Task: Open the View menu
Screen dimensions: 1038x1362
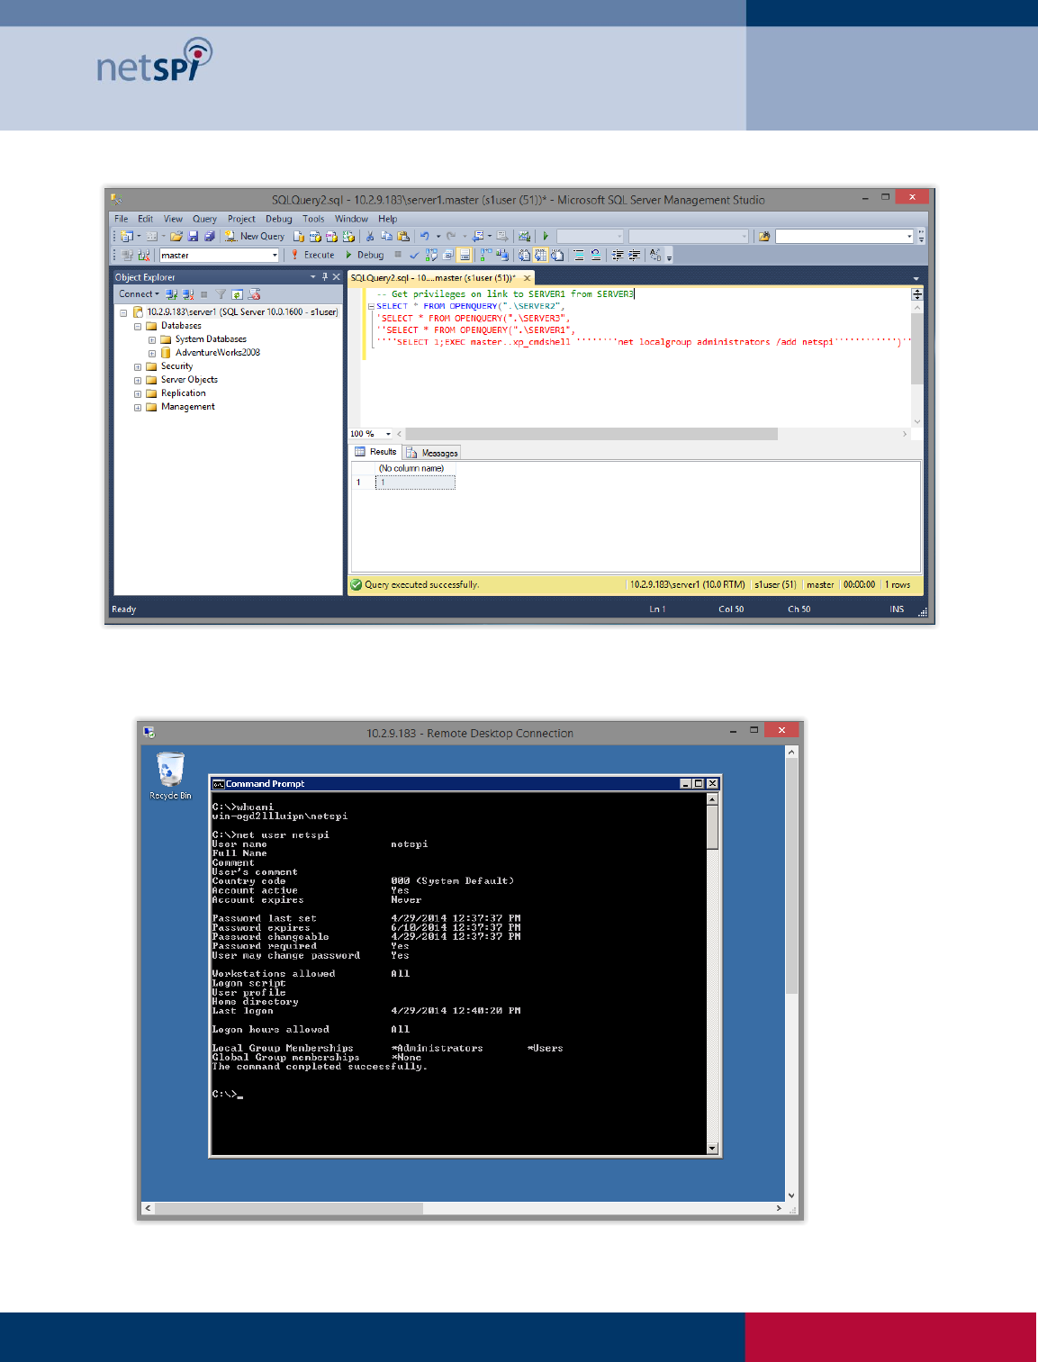Action: [173, 219]
